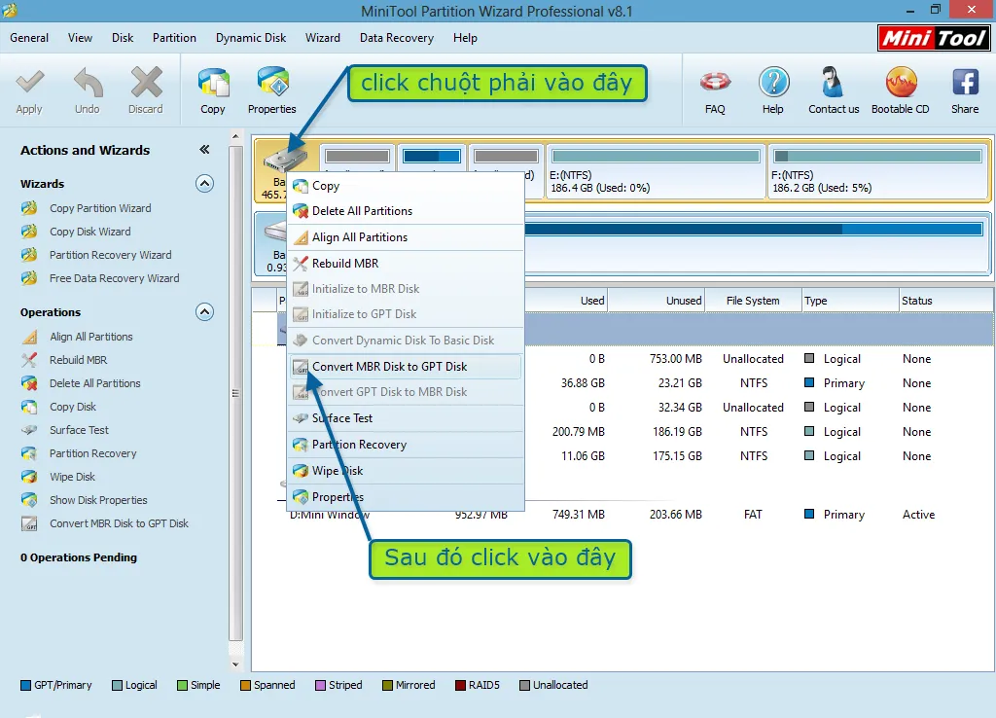Open the Properties toolbar icon
This screenshot has height=718, width=996.
point(272,83)
